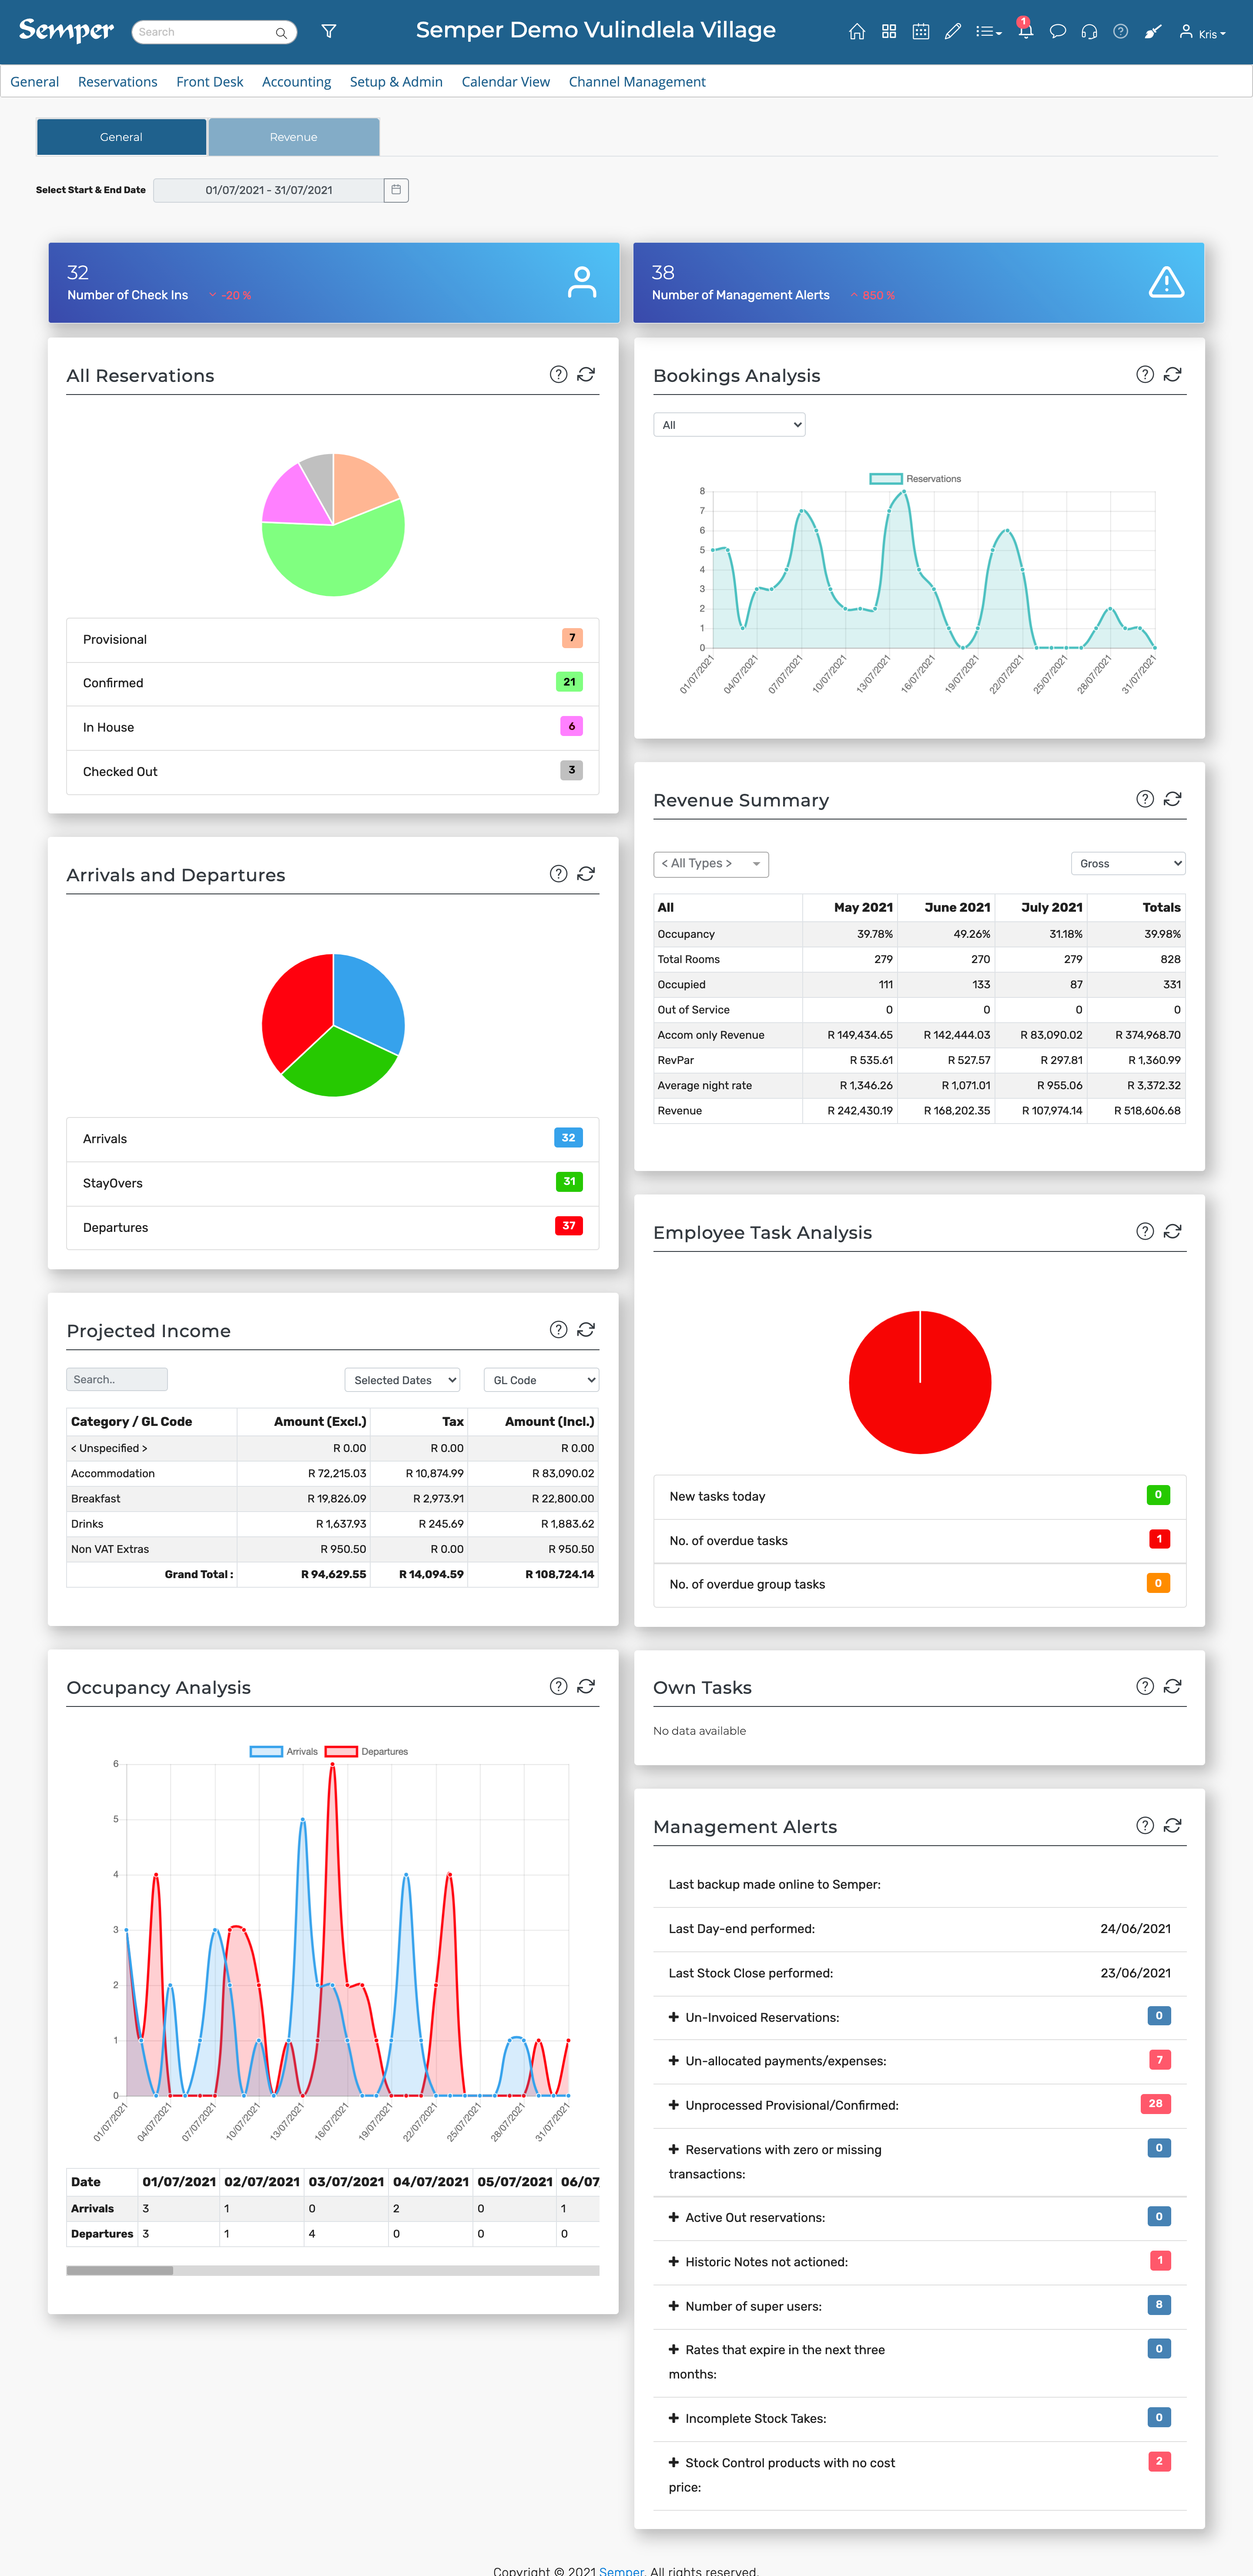This screenshot has width=1253, height=2576.
Task: Toggle the Reservations legend in Bookings chart
Action: tap(915, 479)
